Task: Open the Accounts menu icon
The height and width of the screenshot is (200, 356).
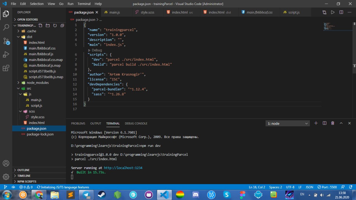Action: coord(6,163)
